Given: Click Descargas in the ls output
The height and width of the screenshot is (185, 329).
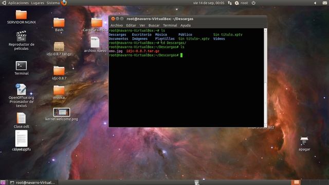Looking at the screenshot, I should pos(118,34).
